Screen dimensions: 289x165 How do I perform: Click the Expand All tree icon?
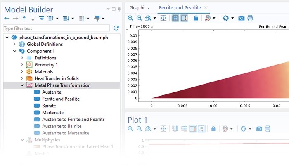point(66,18)
